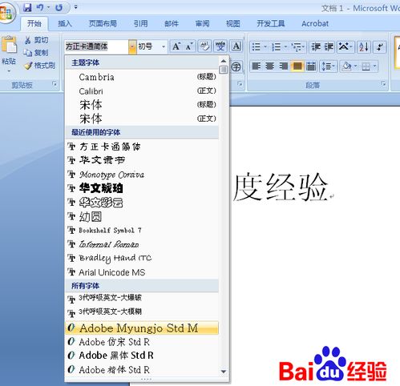The height and width of the screenshot is (386, 400).
Task: Select Calibri body theme font
Action: 142,91
